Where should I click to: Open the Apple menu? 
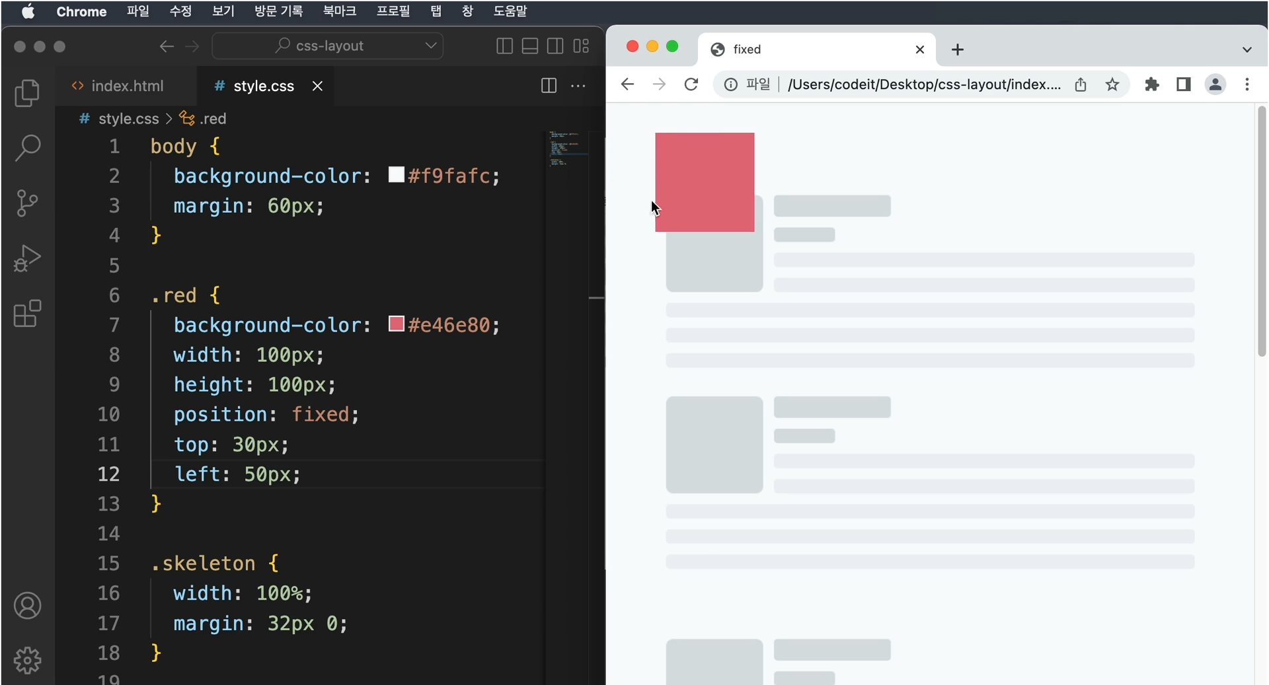coord(27,11)
